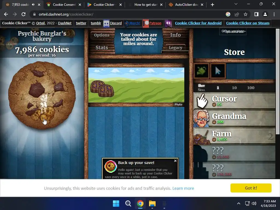Expand the Other versions dropdown
The height and width of the screenshot is (210, 280).
(x=233, y=31)
